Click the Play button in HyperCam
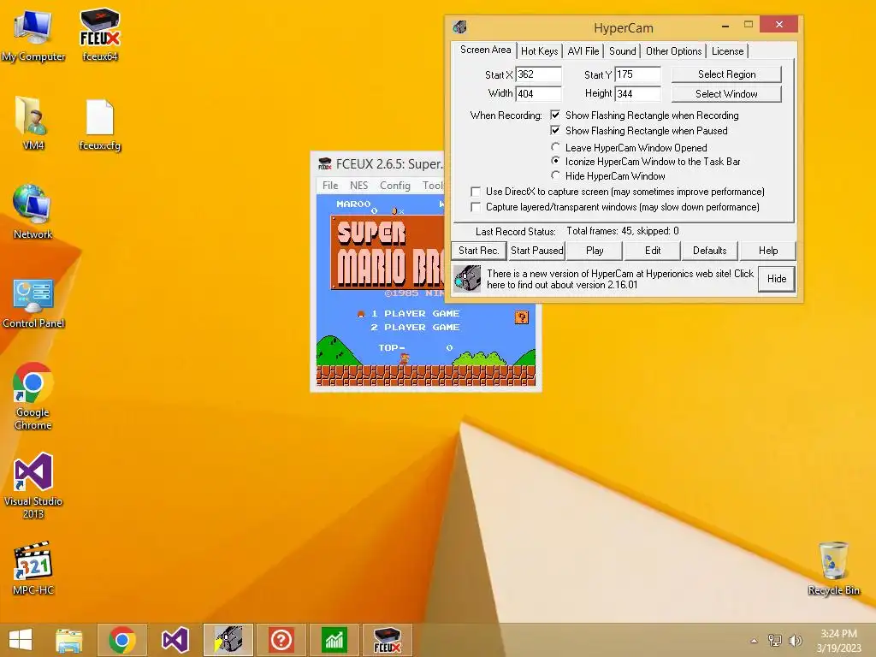 pos(595,251)
